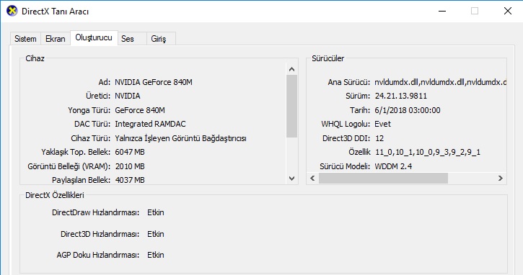Viewport: 523px width, 275px height.
Task: Switch to the Sistem tab
Action: 25,39
